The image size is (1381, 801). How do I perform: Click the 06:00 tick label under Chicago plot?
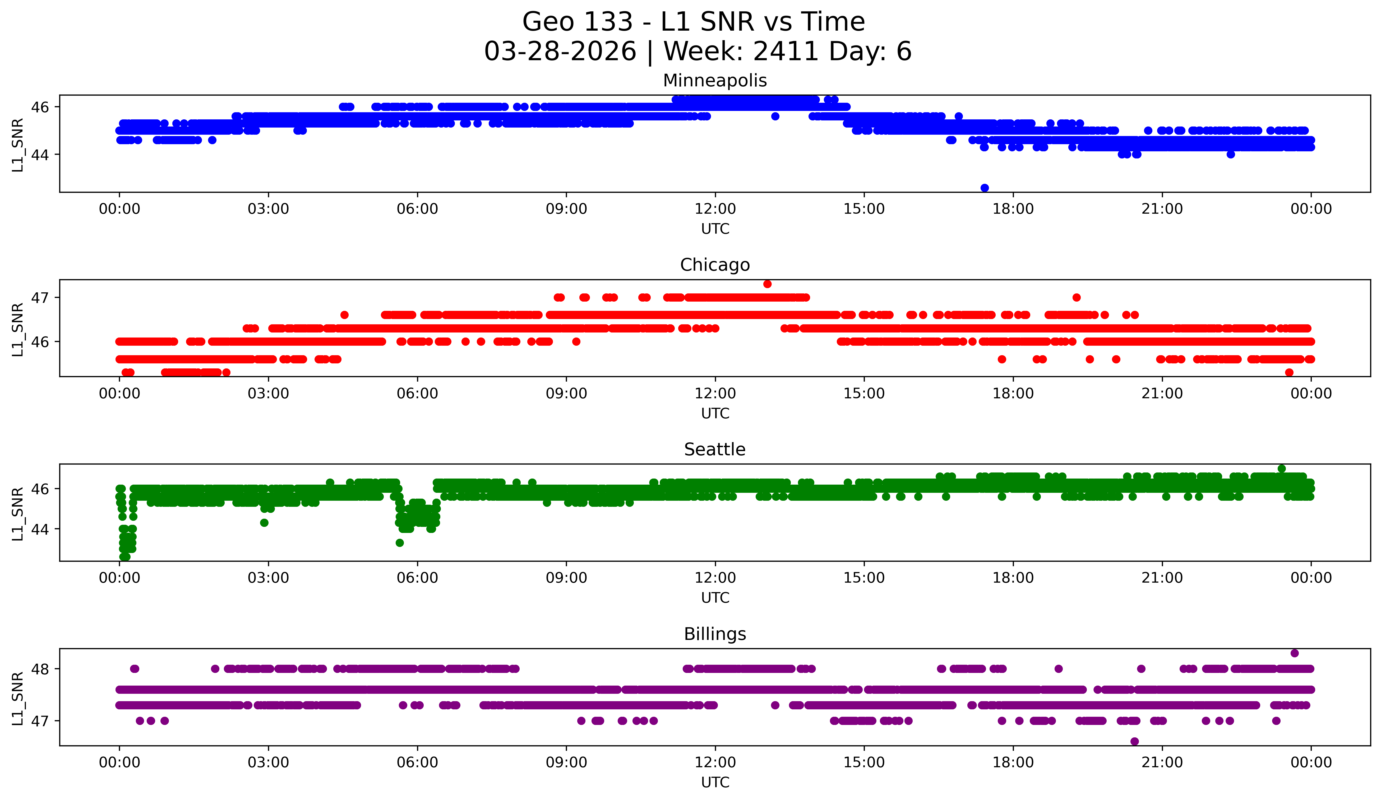point(417,394)
